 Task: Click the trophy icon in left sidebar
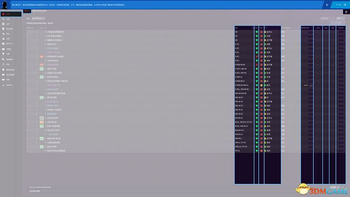click(x=3, y=54)
